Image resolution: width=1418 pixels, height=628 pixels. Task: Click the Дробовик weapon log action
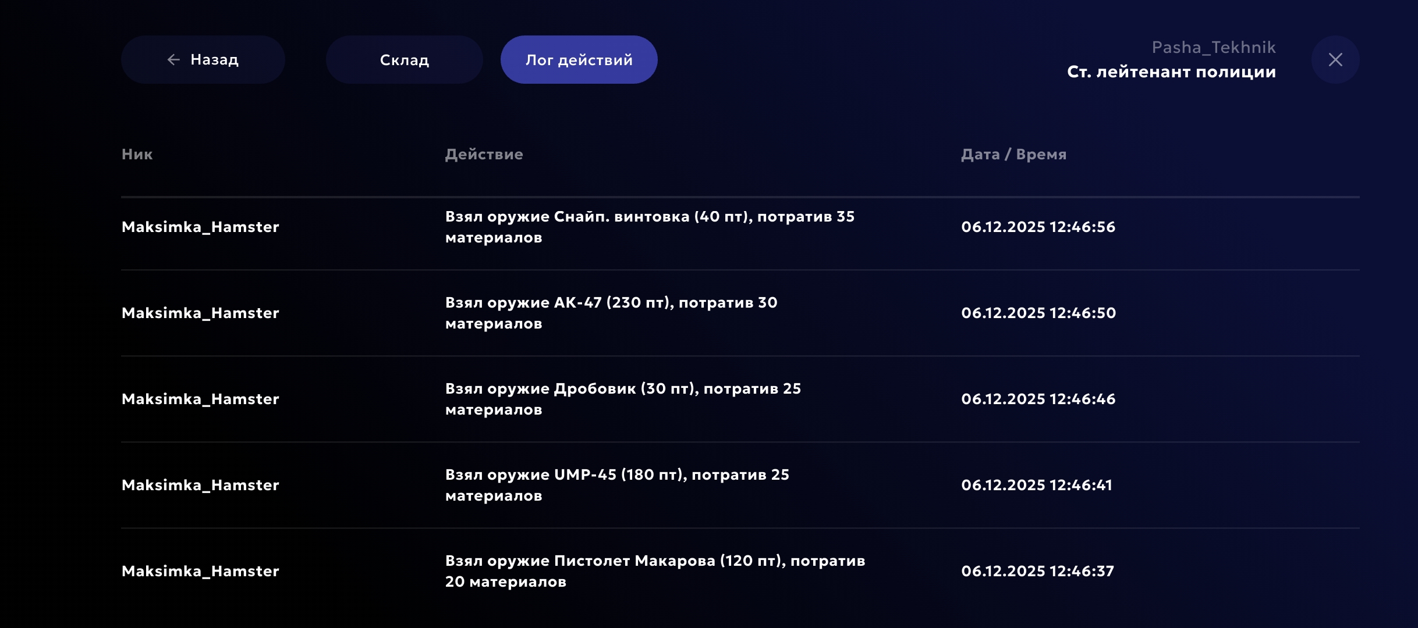pyautogui.click(x=622, y=399)
